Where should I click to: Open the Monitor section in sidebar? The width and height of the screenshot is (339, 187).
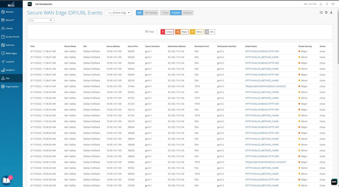[x=11, y=12]
